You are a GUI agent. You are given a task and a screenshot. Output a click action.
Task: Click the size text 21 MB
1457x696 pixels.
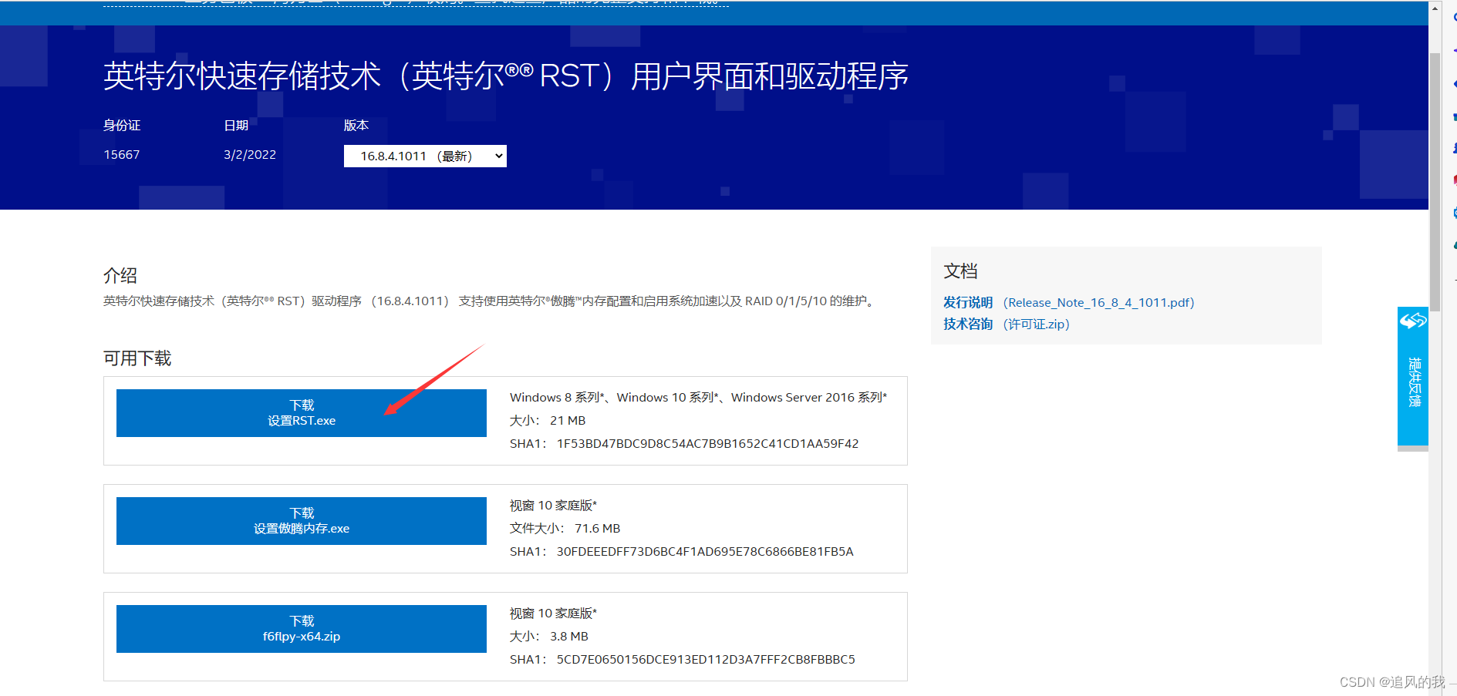(x=568, y=421)
